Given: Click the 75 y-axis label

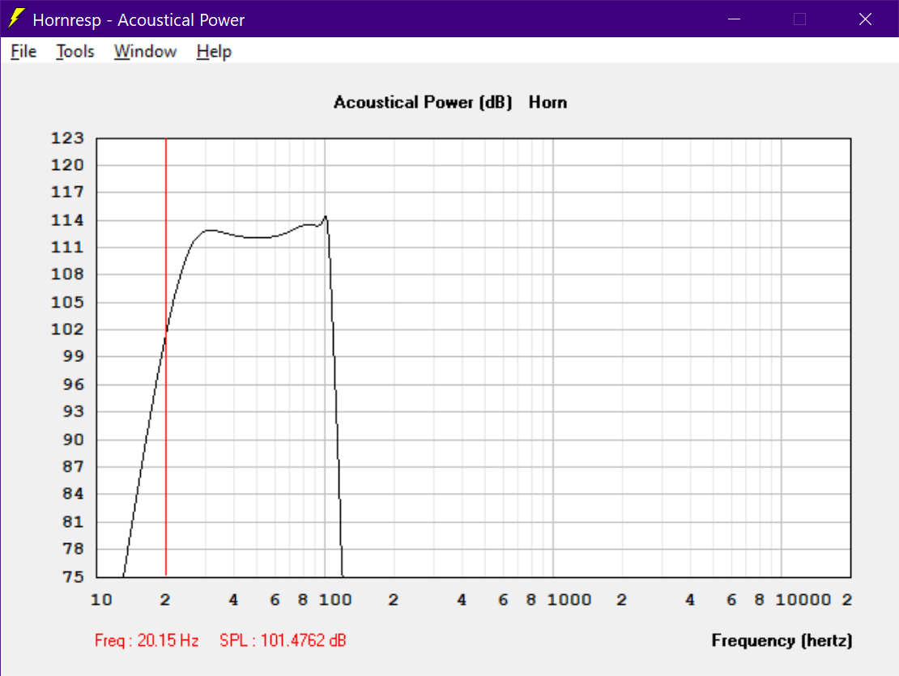Looking at the screenshot, I should [x=73, y=576].
